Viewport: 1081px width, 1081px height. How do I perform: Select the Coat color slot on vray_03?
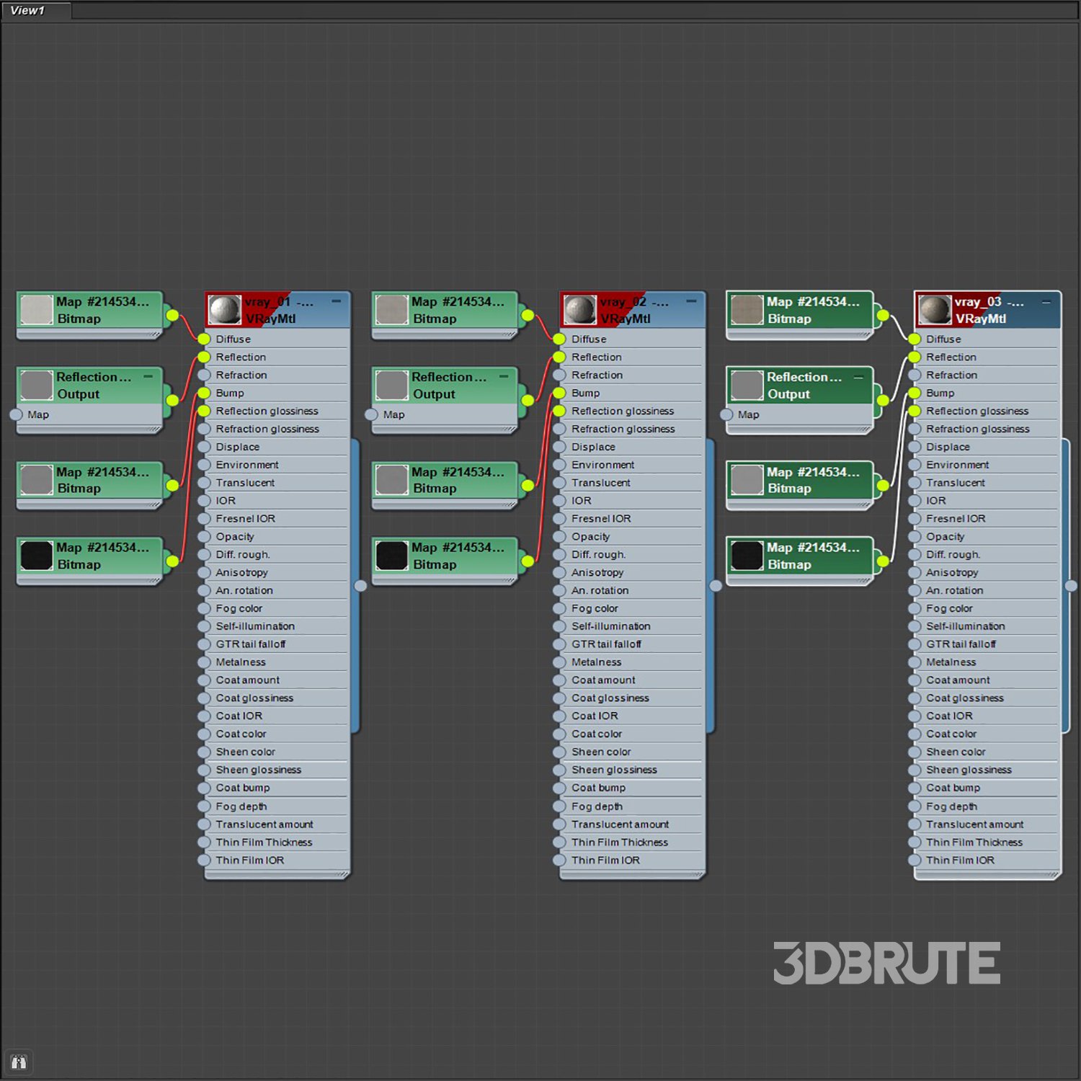tap(951, 734)
